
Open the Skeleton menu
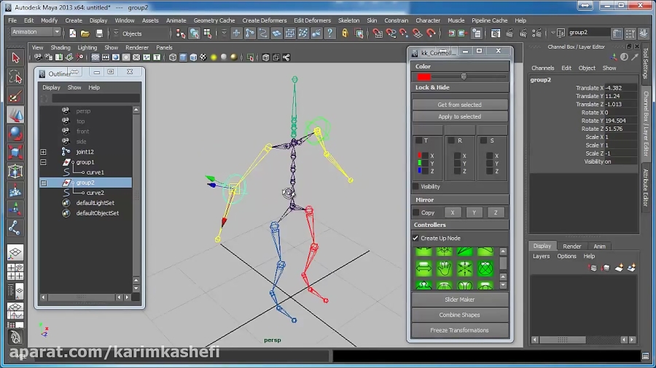coord(348,20)
